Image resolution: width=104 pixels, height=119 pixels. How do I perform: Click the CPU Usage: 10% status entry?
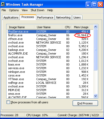click(x=37, y=115)
